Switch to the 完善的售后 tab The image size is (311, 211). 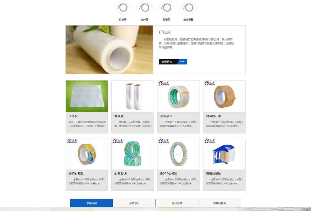[x=220, y=203]
